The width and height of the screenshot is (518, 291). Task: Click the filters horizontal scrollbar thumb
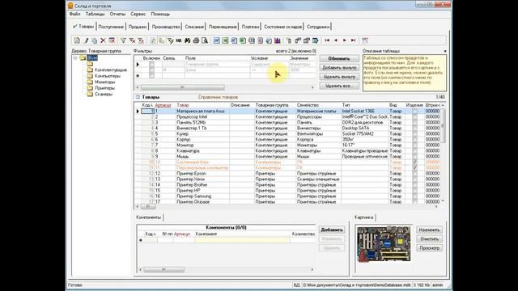click(x=183, y=87)
